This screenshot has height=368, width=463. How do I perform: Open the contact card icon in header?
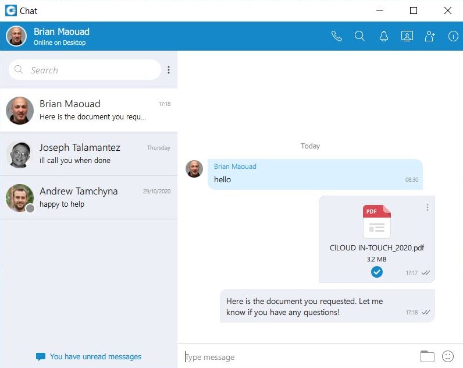click(x=407, y=36)
